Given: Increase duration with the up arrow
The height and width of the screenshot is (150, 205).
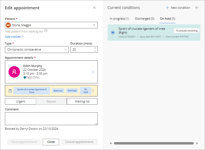Looking at the screenshot, I should pyautogui.click(x=95, y=48).
